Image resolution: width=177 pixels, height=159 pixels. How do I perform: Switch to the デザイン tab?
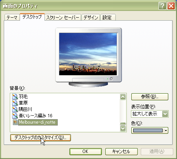91,17
